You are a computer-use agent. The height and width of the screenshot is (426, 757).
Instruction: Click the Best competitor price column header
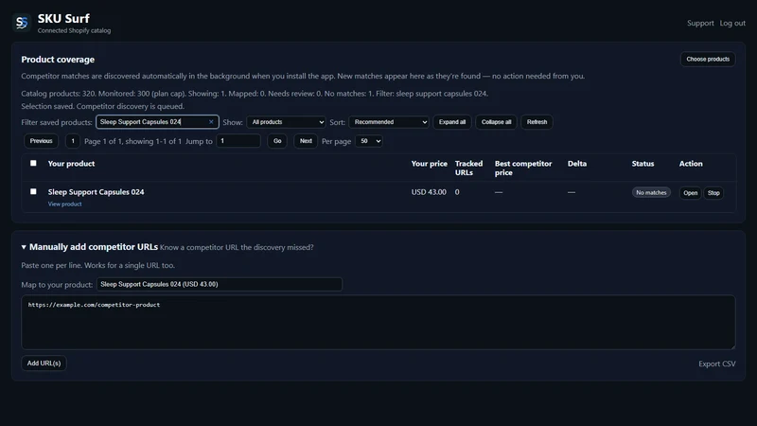click(523, 169)
